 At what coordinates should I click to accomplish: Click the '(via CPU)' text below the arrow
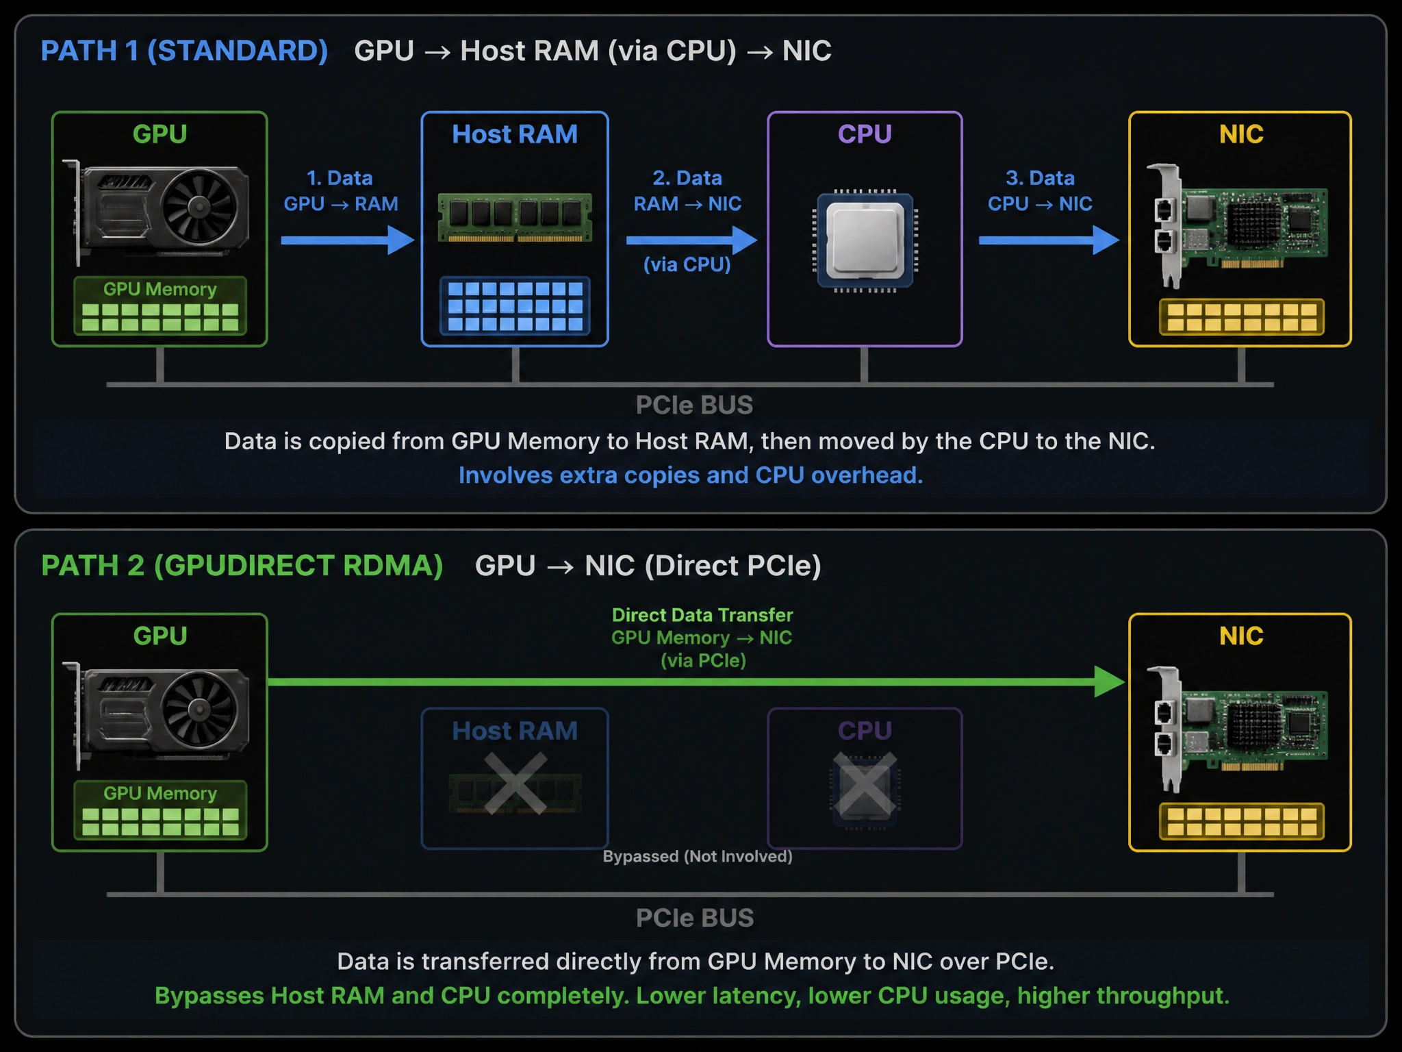click(x=687, y=264)
